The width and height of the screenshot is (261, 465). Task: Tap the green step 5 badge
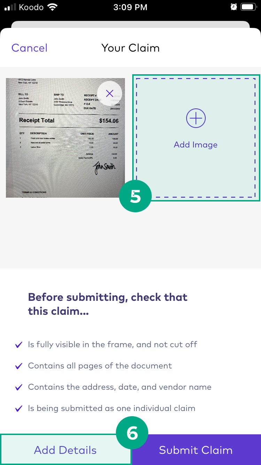tap(135, 196)
